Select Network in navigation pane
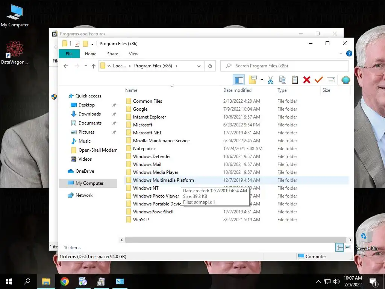The width and height of the screenshot is (385, 289). pyautogui.click(x=84, y=195)
